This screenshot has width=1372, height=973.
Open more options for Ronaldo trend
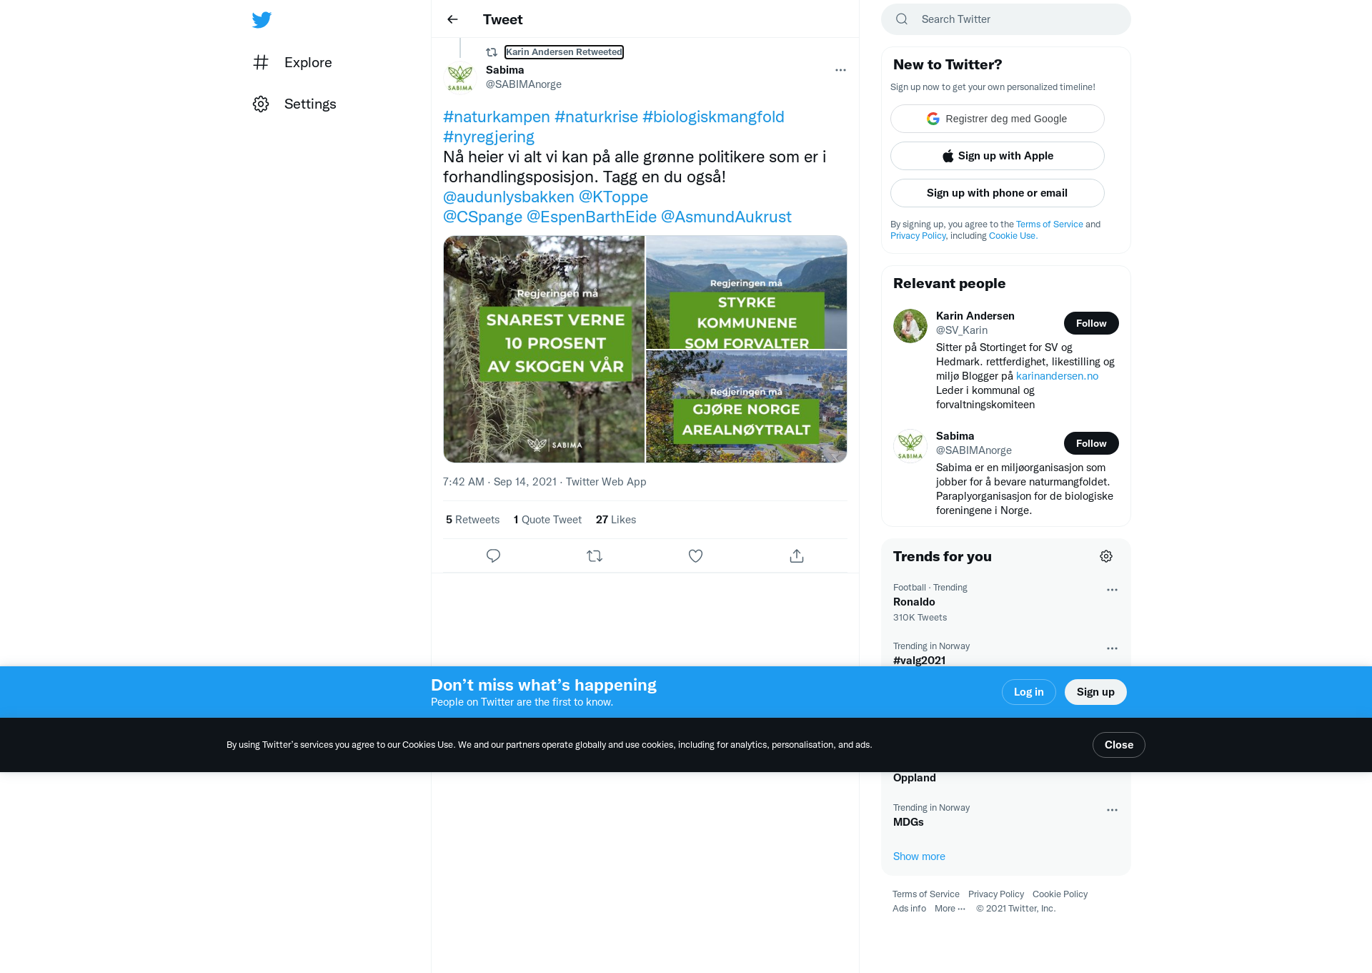[1112, 590]
